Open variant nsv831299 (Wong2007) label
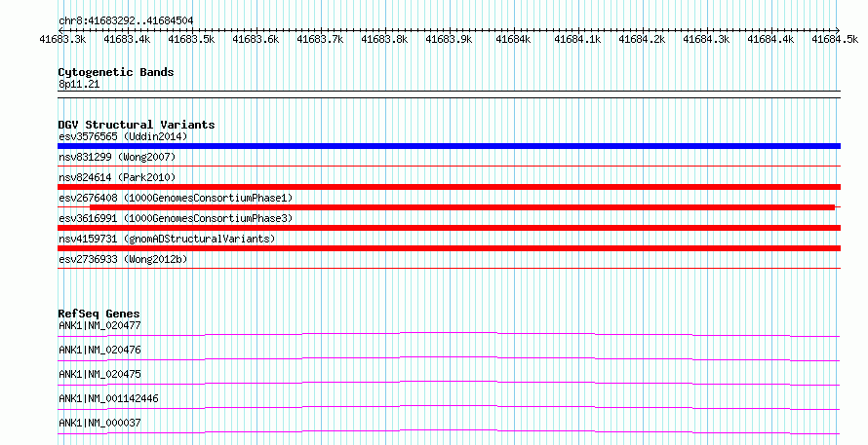Viewport: 868px width, 445px height. click(117, 157)
